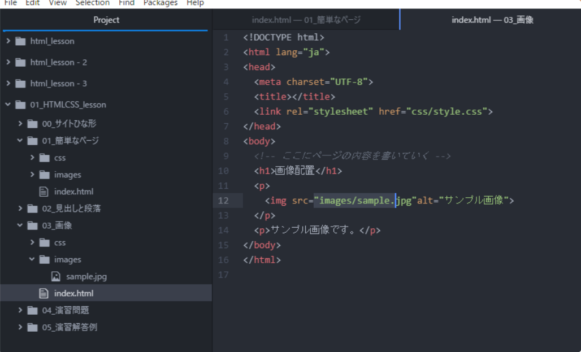Open the Selection menu
The image size is (581, 352).
(x=93, y=3)
